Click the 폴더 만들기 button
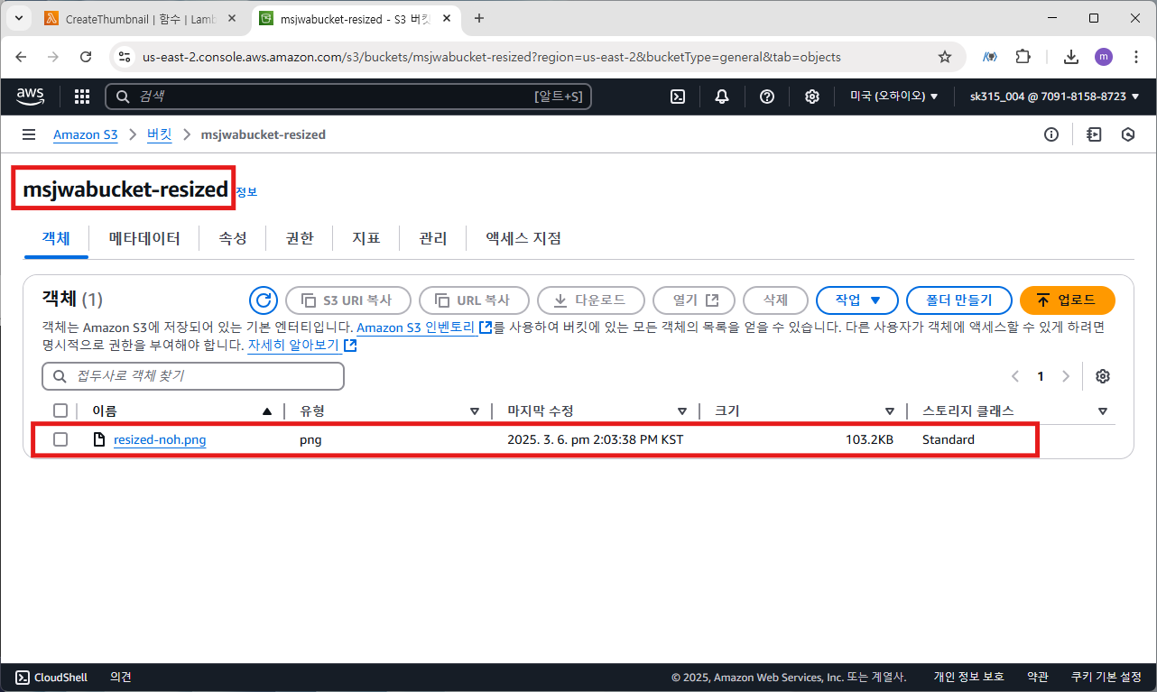This screenshot has height=692, width=1157. click(958, 300)
